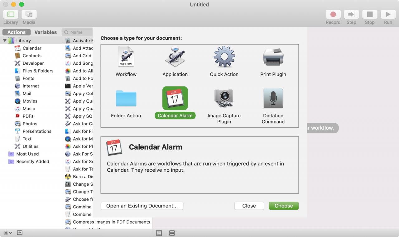This screenshot has width=399, height=237.
Task: Choose the Image Capture Plugin camera icon
Action: point(224,98)
